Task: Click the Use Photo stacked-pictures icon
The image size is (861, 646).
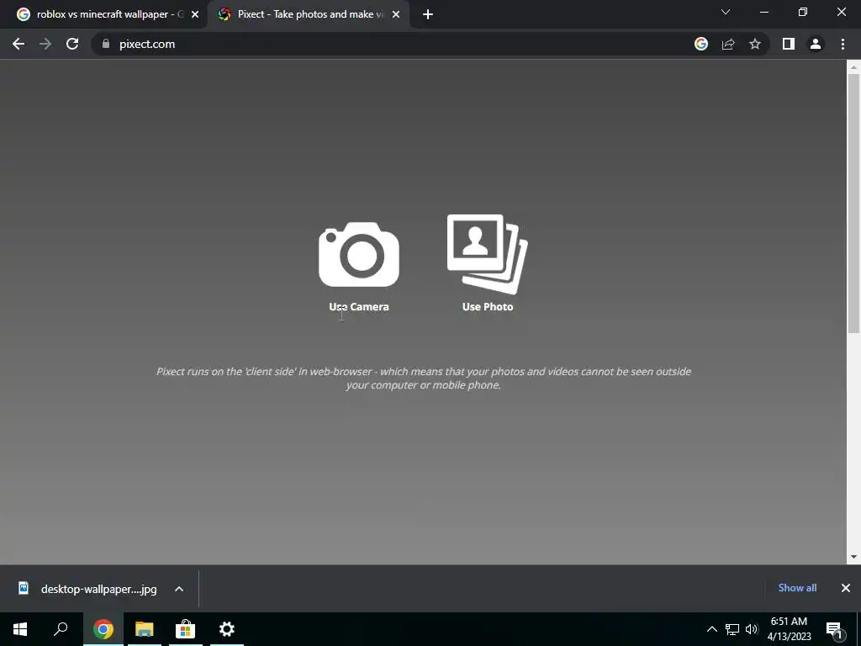Action: tap(487, 254)
